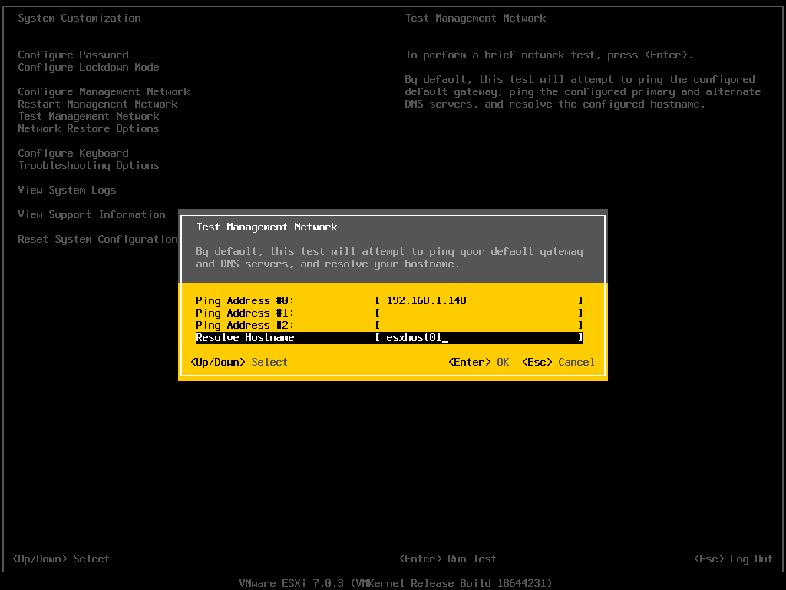Click the Ping Address #0 field with 192.168.1.148
The height and width of the screenshot is (590, 786).
click(479, 300)
